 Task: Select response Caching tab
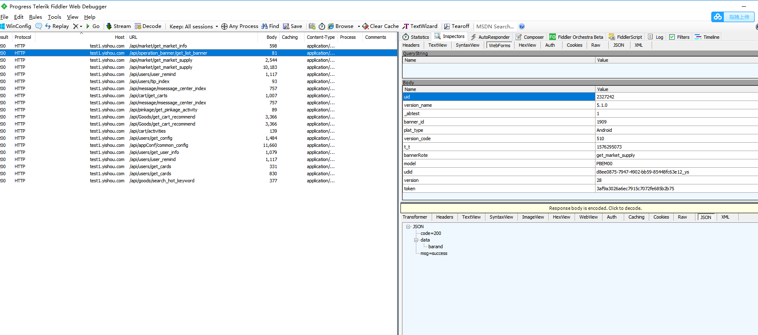(x=636, y=217)
